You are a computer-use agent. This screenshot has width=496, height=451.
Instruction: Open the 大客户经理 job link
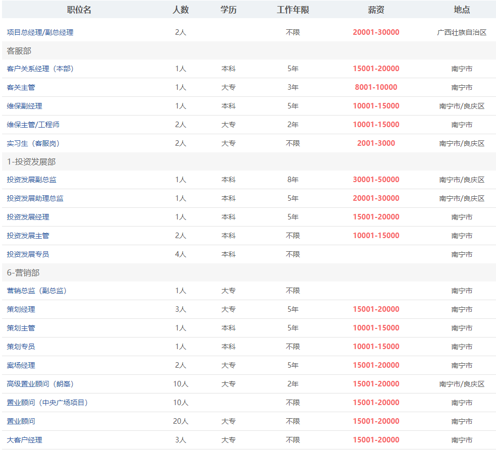point(24,440)
